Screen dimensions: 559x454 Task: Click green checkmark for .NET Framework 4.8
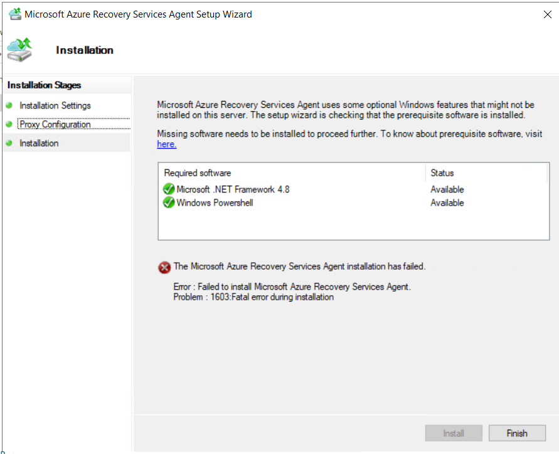tap(169, 189)
